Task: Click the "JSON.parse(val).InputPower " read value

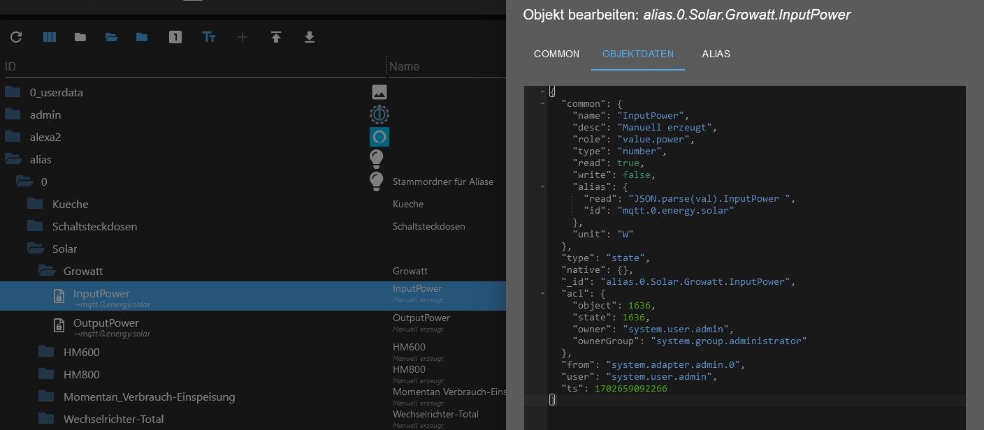Action: 709,198
